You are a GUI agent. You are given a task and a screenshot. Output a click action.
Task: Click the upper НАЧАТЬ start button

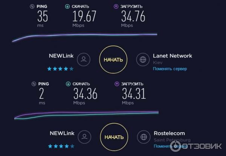(113, 60)
